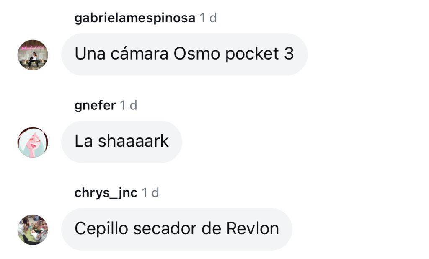The image size is (429, 259).
Task: Click the word 'Cepillo' in chrys_jnc's comment
Action: [101, 229]
